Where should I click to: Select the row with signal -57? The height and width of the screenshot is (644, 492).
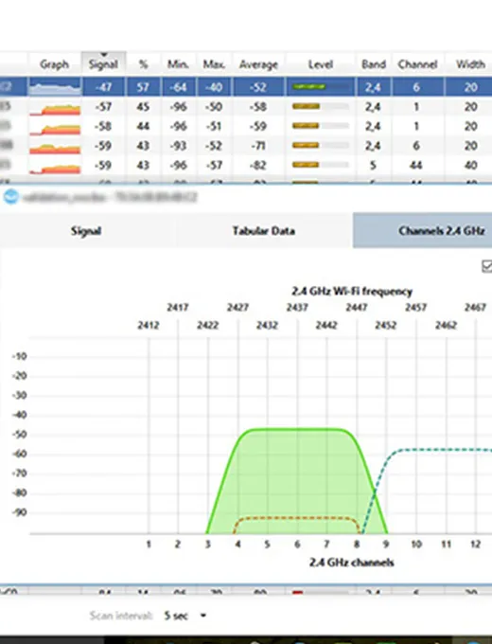tap(246, 107)
